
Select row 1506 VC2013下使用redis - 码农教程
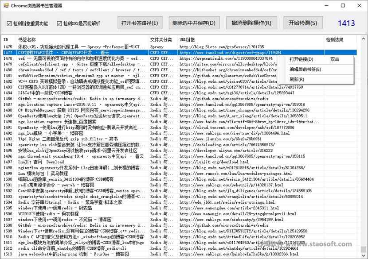179,214
